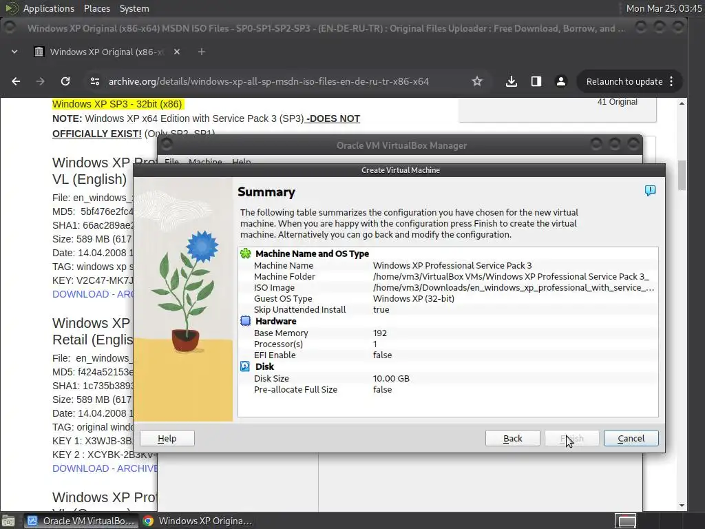
Task: Open the Help menu in VirtualBox Manager
Action: click(x=242, y=161)
